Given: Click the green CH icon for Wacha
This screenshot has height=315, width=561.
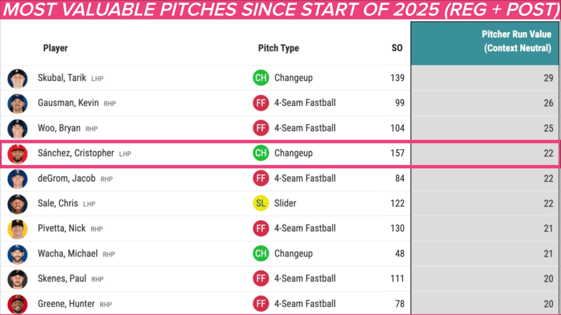Looking at the screenshot, I should point(261,254).
